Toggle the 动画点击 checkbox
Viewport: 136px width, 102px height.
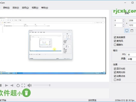[x=115, y=76]
